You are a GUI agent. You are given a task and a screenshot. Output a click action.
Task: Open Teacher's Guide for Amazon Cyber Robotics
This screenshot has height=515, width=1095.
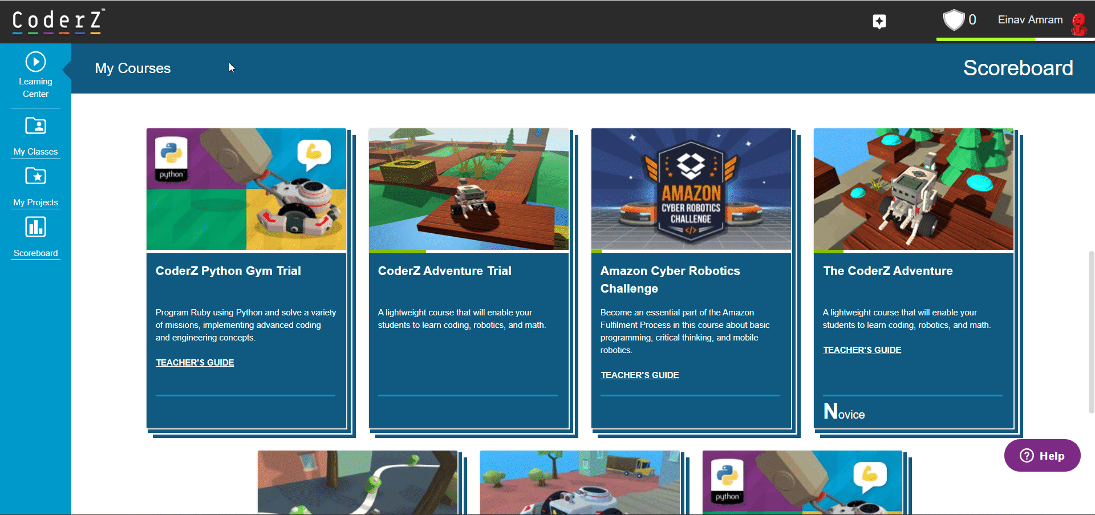[639, 375]
